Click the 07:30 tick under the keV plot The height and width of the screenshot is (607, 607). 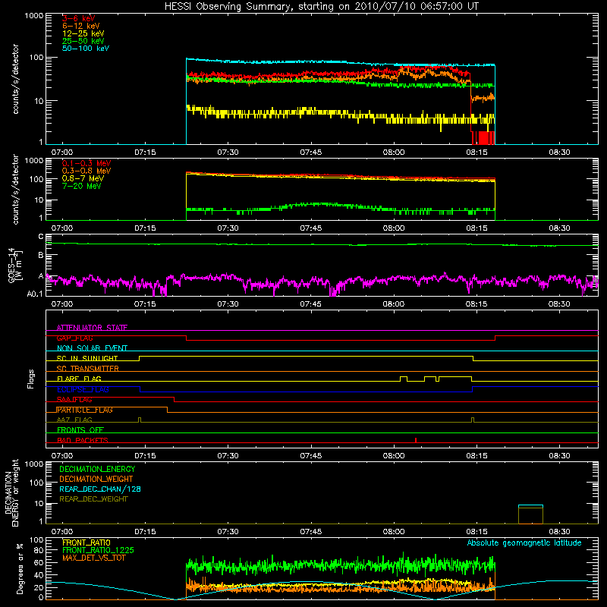point(228,153)
